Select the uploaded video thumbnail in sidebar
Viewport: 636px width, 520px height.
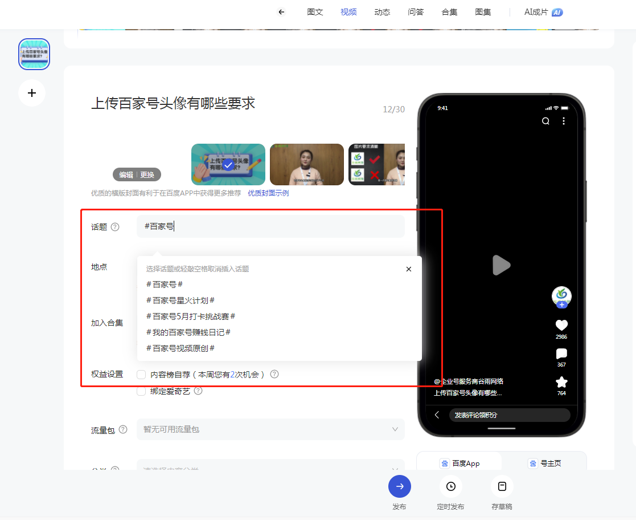[x=34, y=54]
